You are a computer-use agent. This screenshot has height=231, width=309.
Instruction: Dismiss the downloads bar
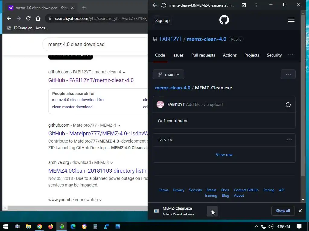300,211
